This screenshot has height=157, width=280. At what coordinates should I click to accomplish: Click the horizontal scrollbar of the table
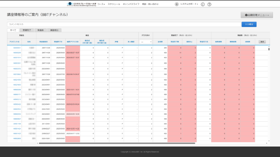(x=117, y=143)
